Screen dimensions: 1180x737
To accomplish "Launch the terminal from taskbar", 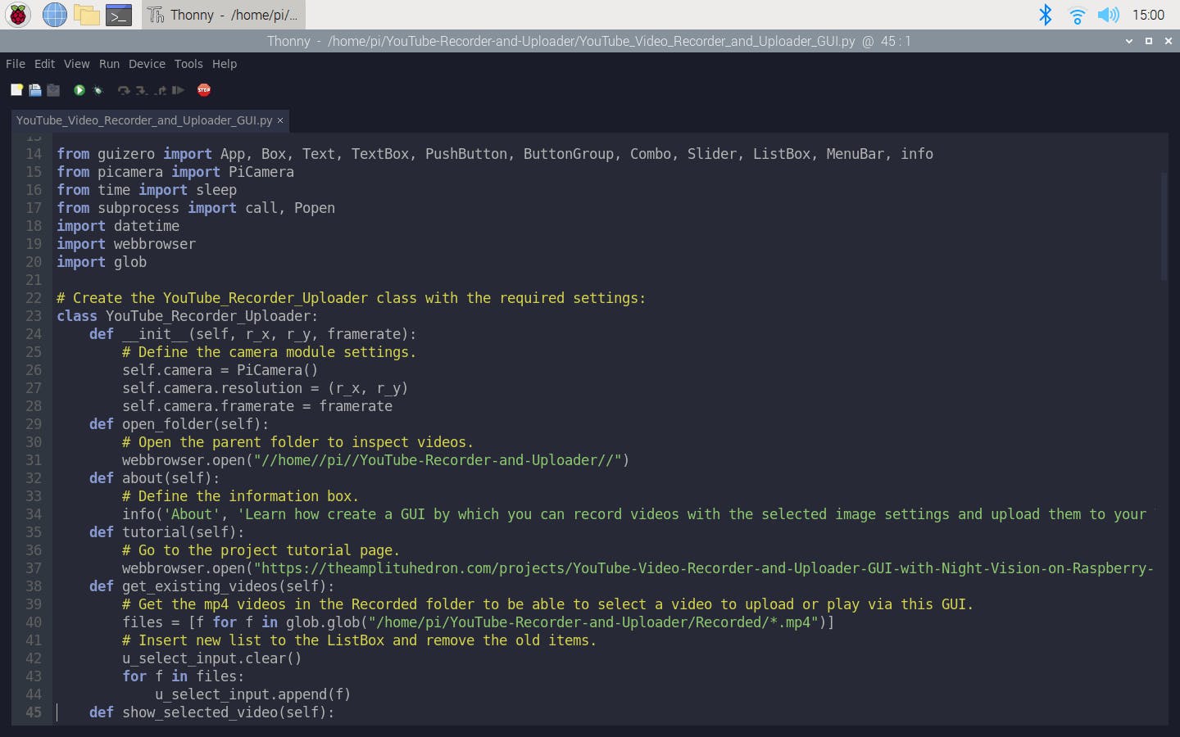I will coord(119,15).
